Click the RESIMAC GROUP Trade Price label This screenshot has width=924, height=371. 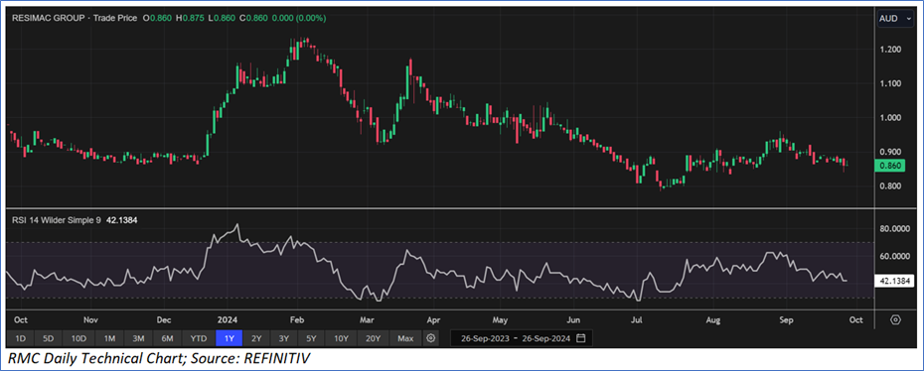click(75, 18)
